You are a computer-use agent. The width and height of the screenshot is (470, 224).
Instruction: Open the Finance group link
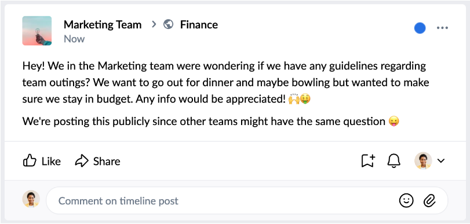tap(199, 24)
